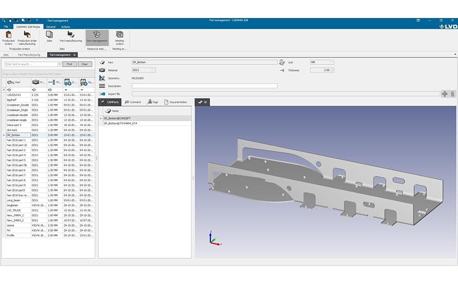Open the Tags tab

pyautogui.click(x=153, y=102)
